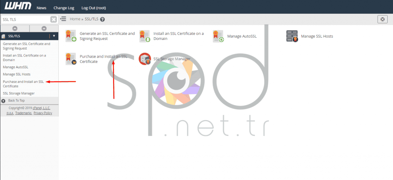Click the Manage AutoSSL icon
This screenshot has width=393, height=180.
point(218,36)
